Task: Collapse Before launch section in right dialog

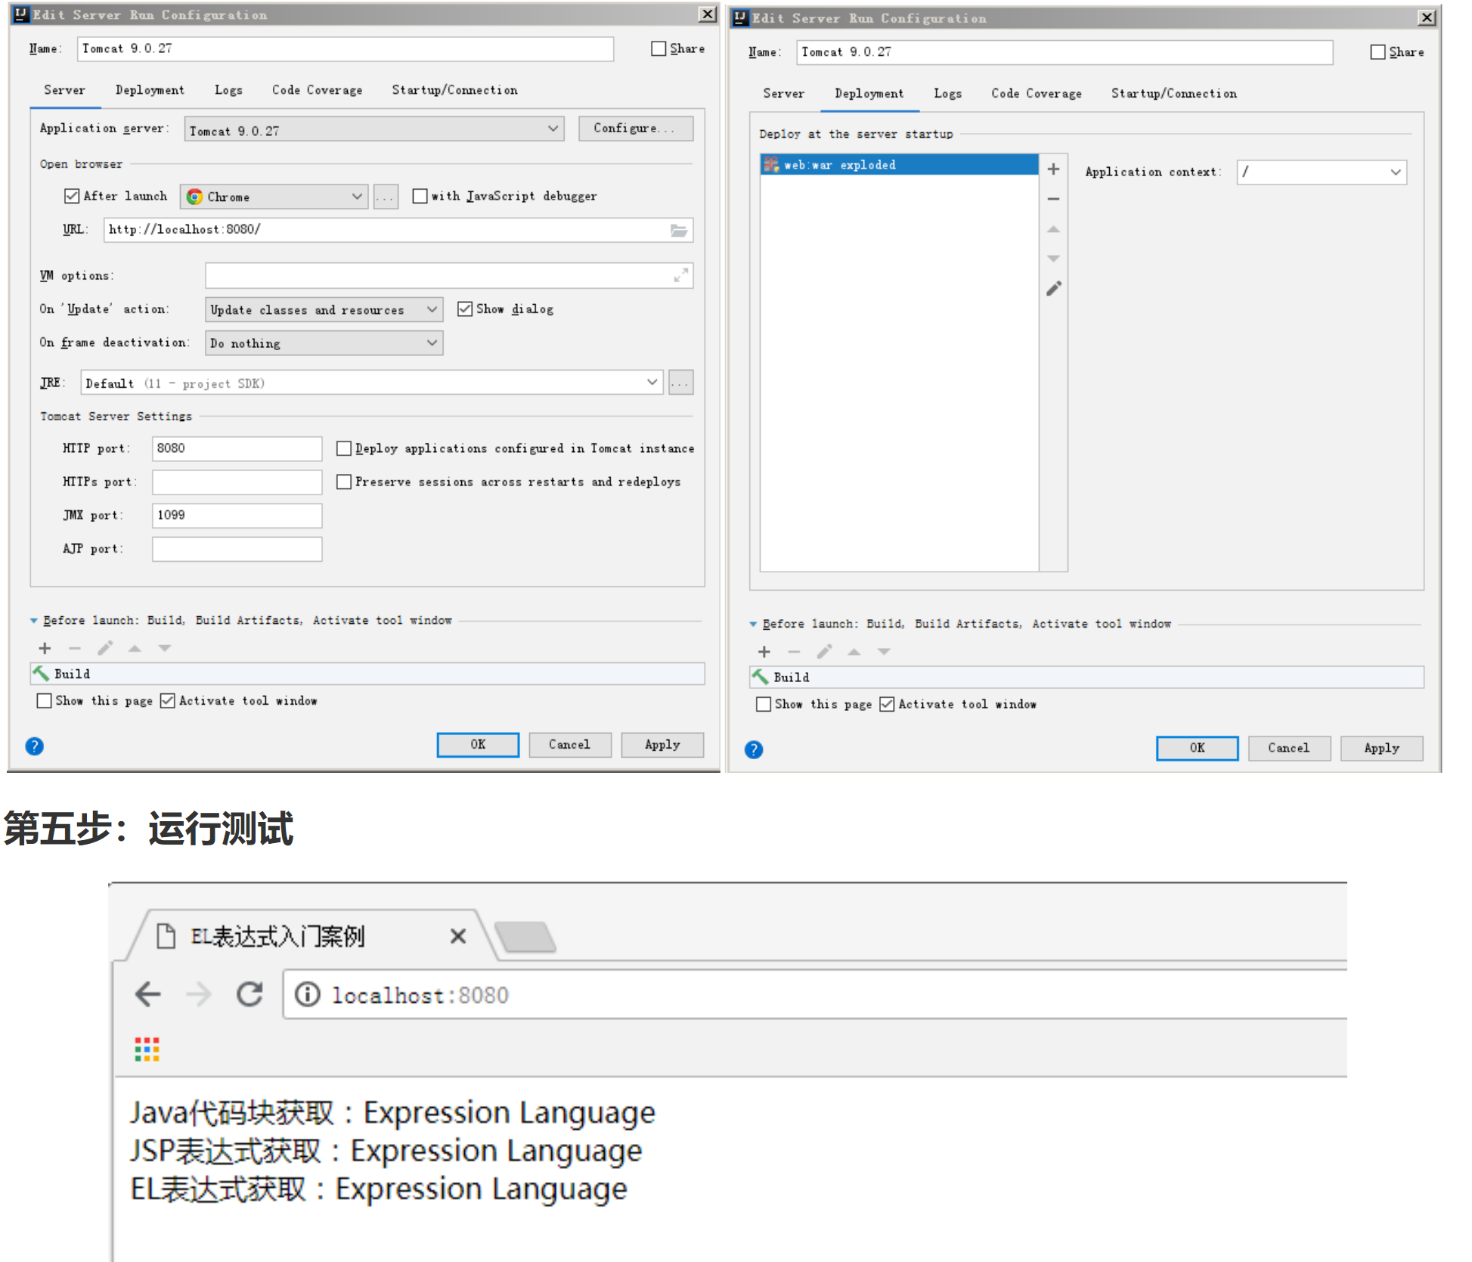Action: click(753, 625)
